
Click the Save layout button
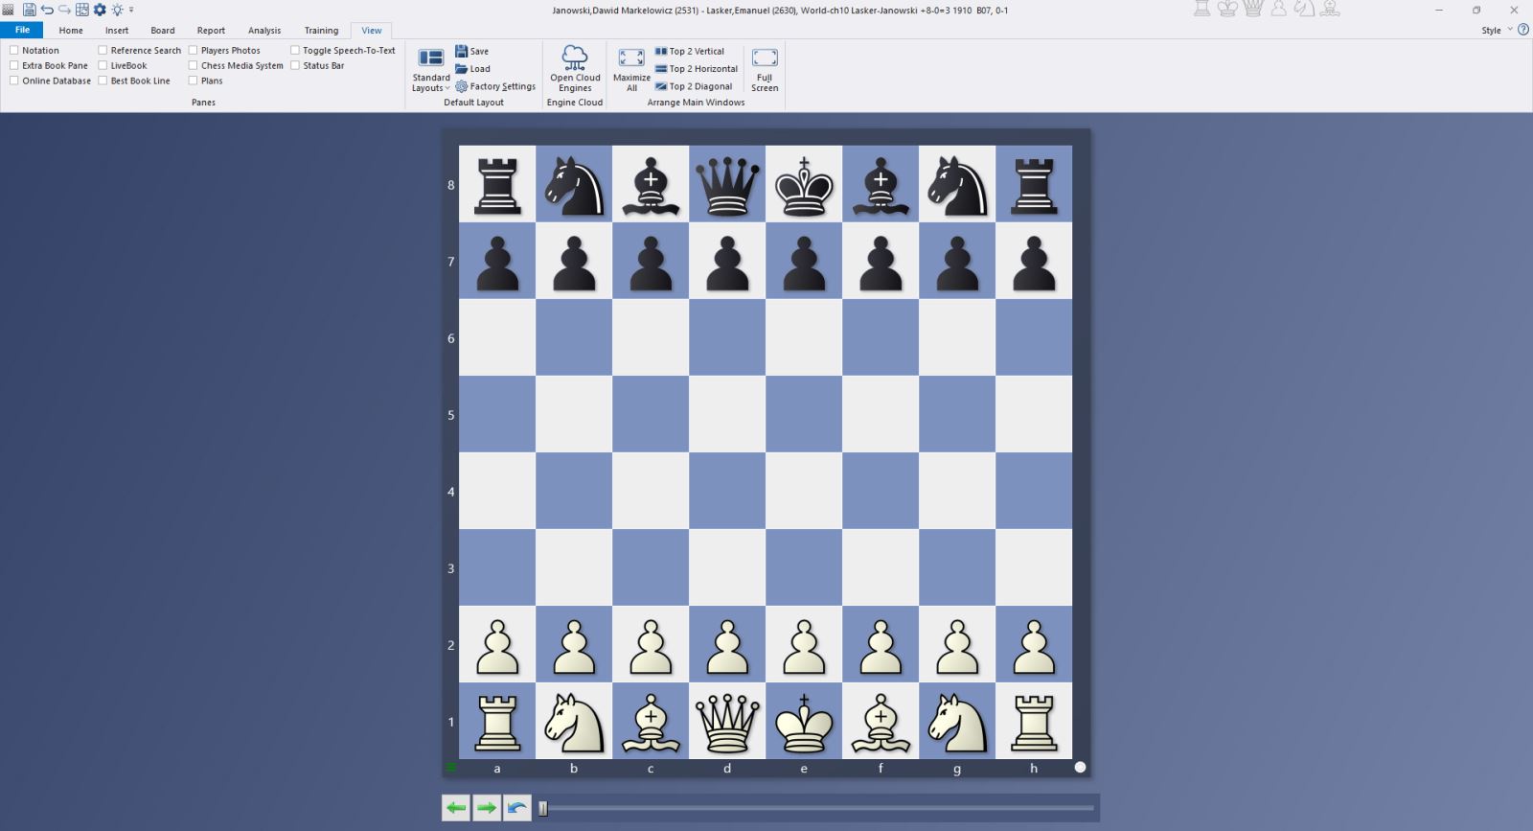pos(472,52)
